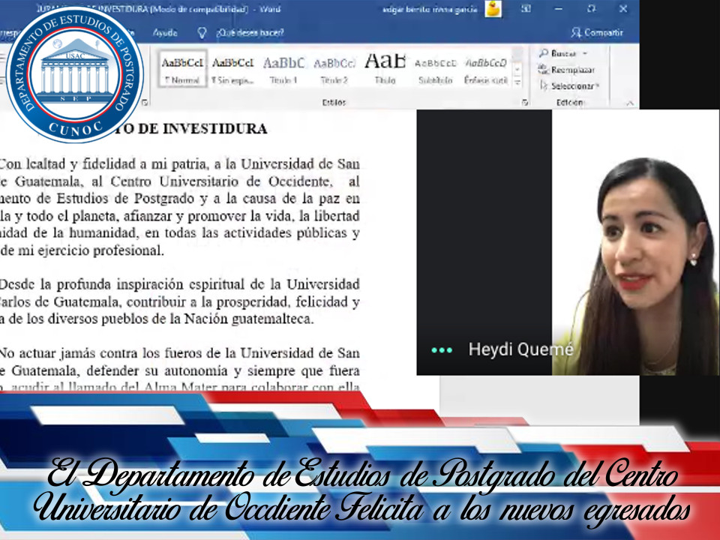The width and height of the screenshot is (720, 540).
Task: Apply the Título 2 style
Action: pyautogui.click(x=334, y=69)
